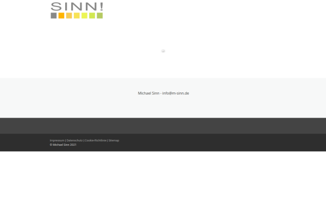The image size is (326, 204).
Task: Open the Datenschutz link
Action: coord(74,140)
